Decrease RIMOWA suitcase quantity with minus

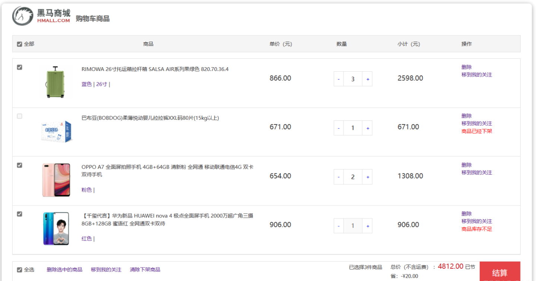(x=339, y=79)
